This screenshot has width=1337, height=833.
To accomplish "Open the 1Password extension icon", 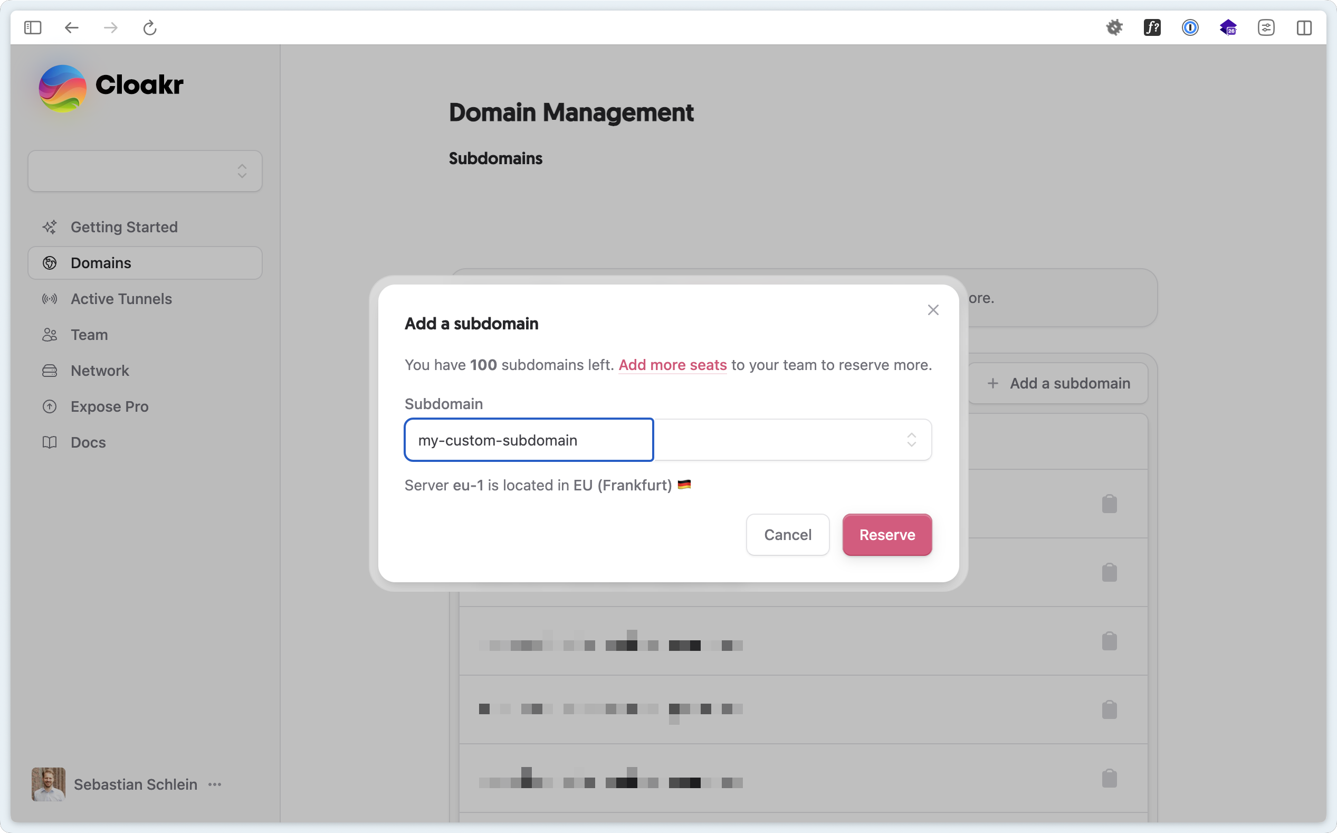I will tap(1190, 27).
